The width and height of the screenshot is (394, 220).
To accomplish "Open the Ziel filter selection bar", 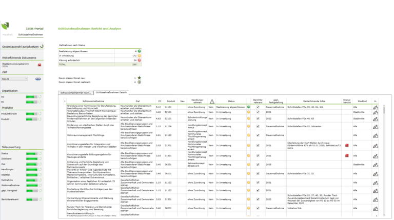I will 32,164.
